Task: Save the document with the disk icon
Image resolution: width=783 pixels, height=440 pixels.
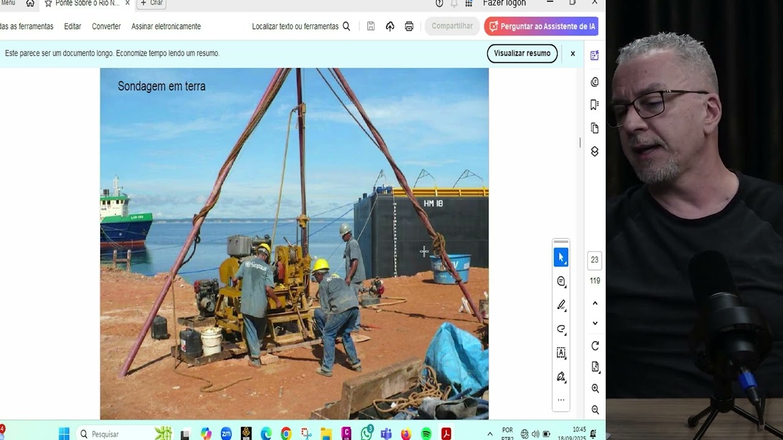Action: click(371, 26)
